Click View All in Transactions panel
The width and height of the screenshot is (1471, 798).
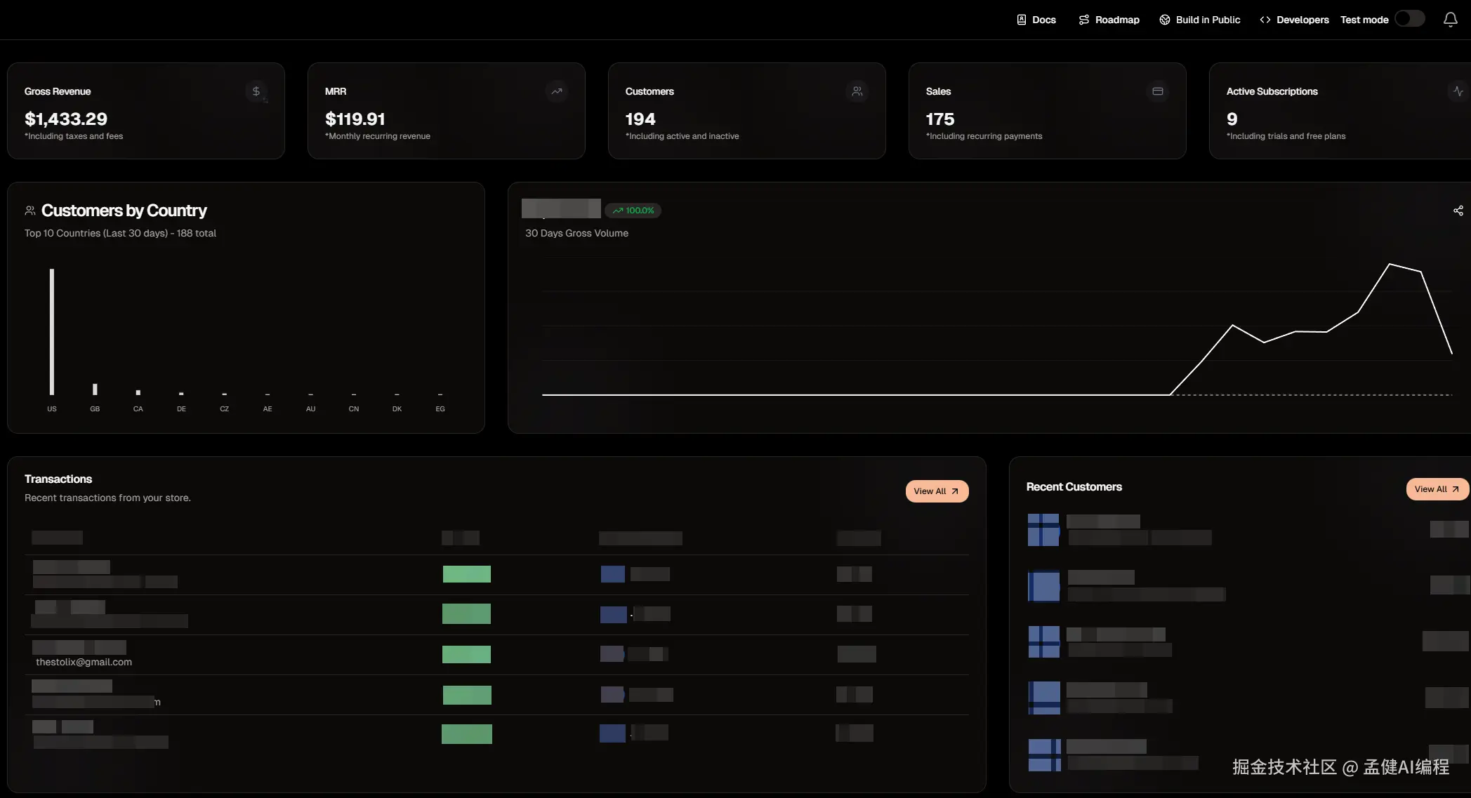pyautogui.click(x=937, y=491)
